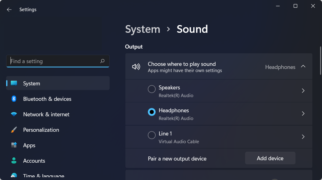The width and height of the screenshot is (322, 180).
Task: Open Bluetooth & devices settings
Action: point(47,99)
